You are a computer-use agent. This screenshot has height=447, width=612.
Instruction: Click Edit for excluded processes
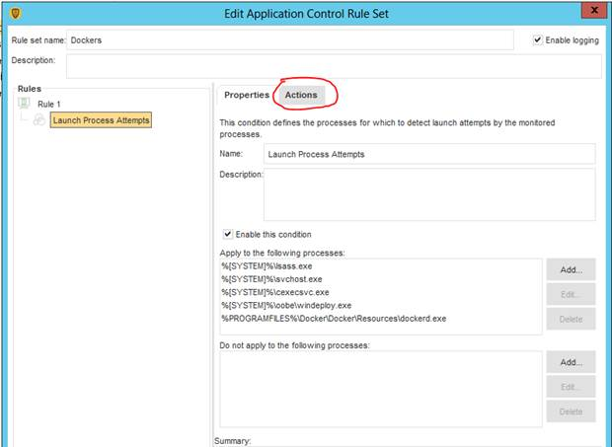(571, 387)
